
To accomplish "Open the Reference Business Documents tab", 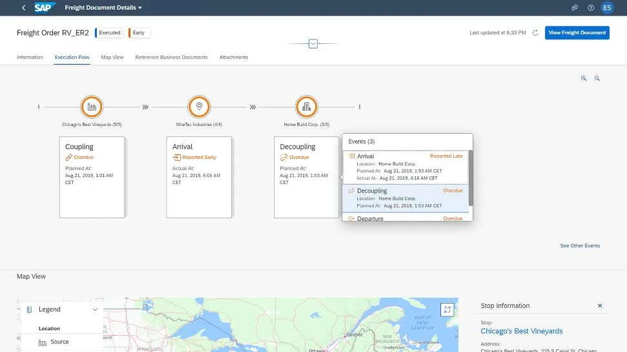I will 172,57.
